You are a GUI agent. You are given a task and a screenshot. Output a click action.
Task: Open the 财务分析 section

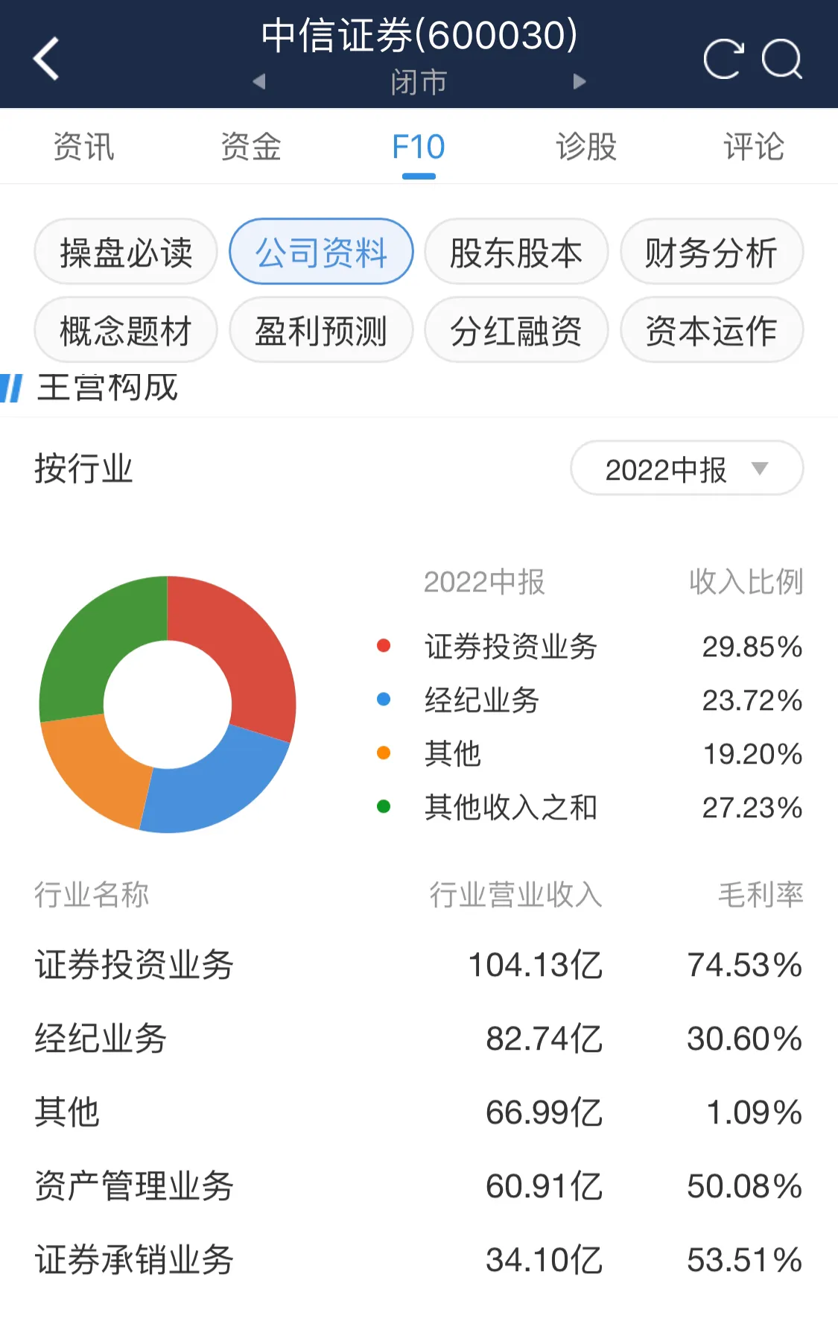(711, 252)
